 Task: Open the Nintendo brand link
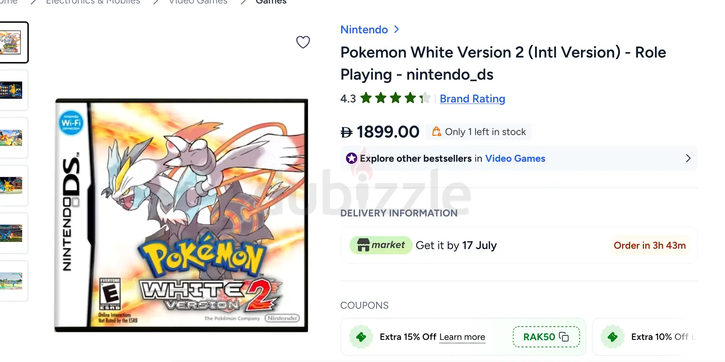coord(364,29)
